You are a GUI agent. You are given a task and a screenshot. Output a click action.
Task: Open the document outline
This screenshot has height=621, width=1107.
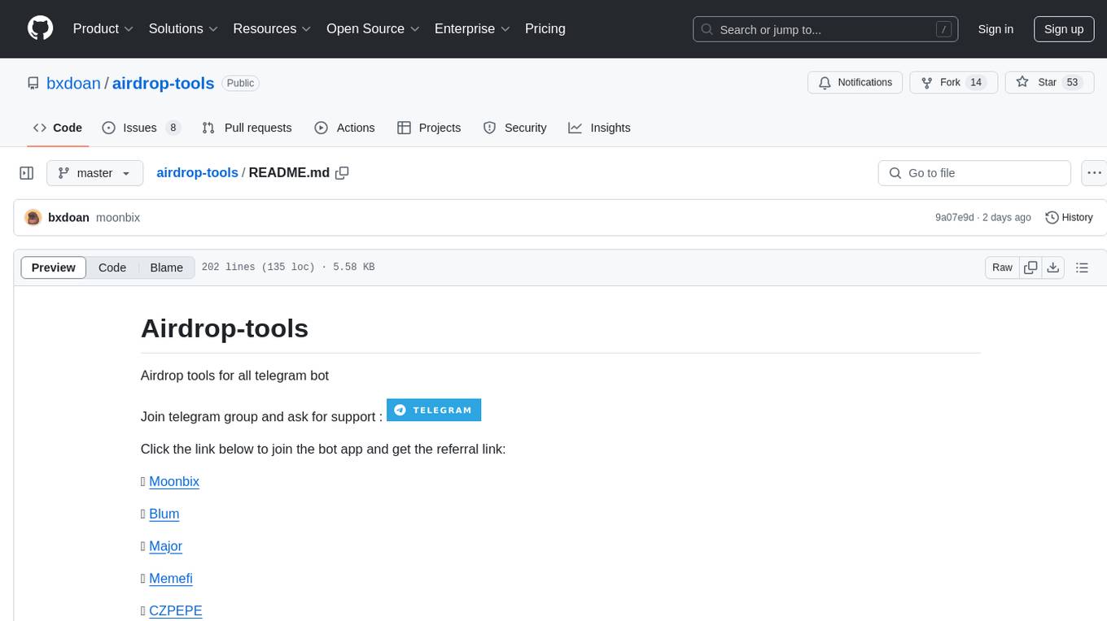click(1082, 267)
